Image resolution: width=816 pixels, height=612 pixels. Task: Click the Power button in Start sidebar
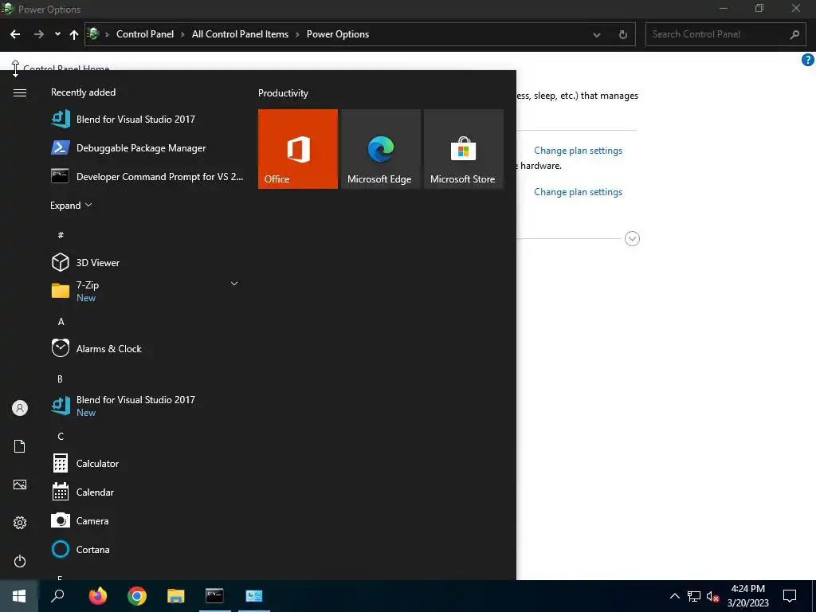click(x=20, y=561)
